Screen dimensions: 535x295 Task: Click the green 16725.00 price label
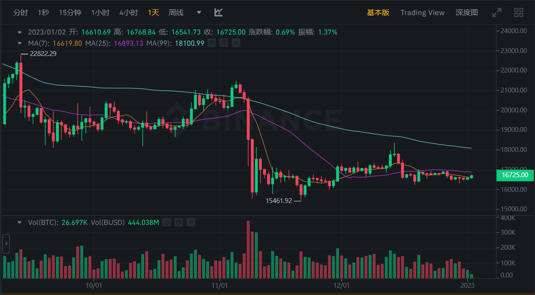point(515,175)
